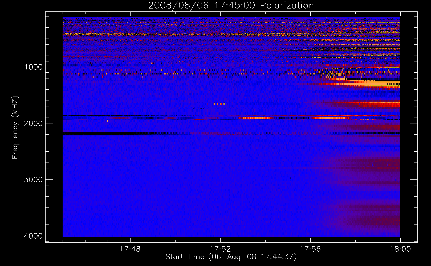
Task: Click the black horizontal band near 2200 MHz
Action: [107, 134]
